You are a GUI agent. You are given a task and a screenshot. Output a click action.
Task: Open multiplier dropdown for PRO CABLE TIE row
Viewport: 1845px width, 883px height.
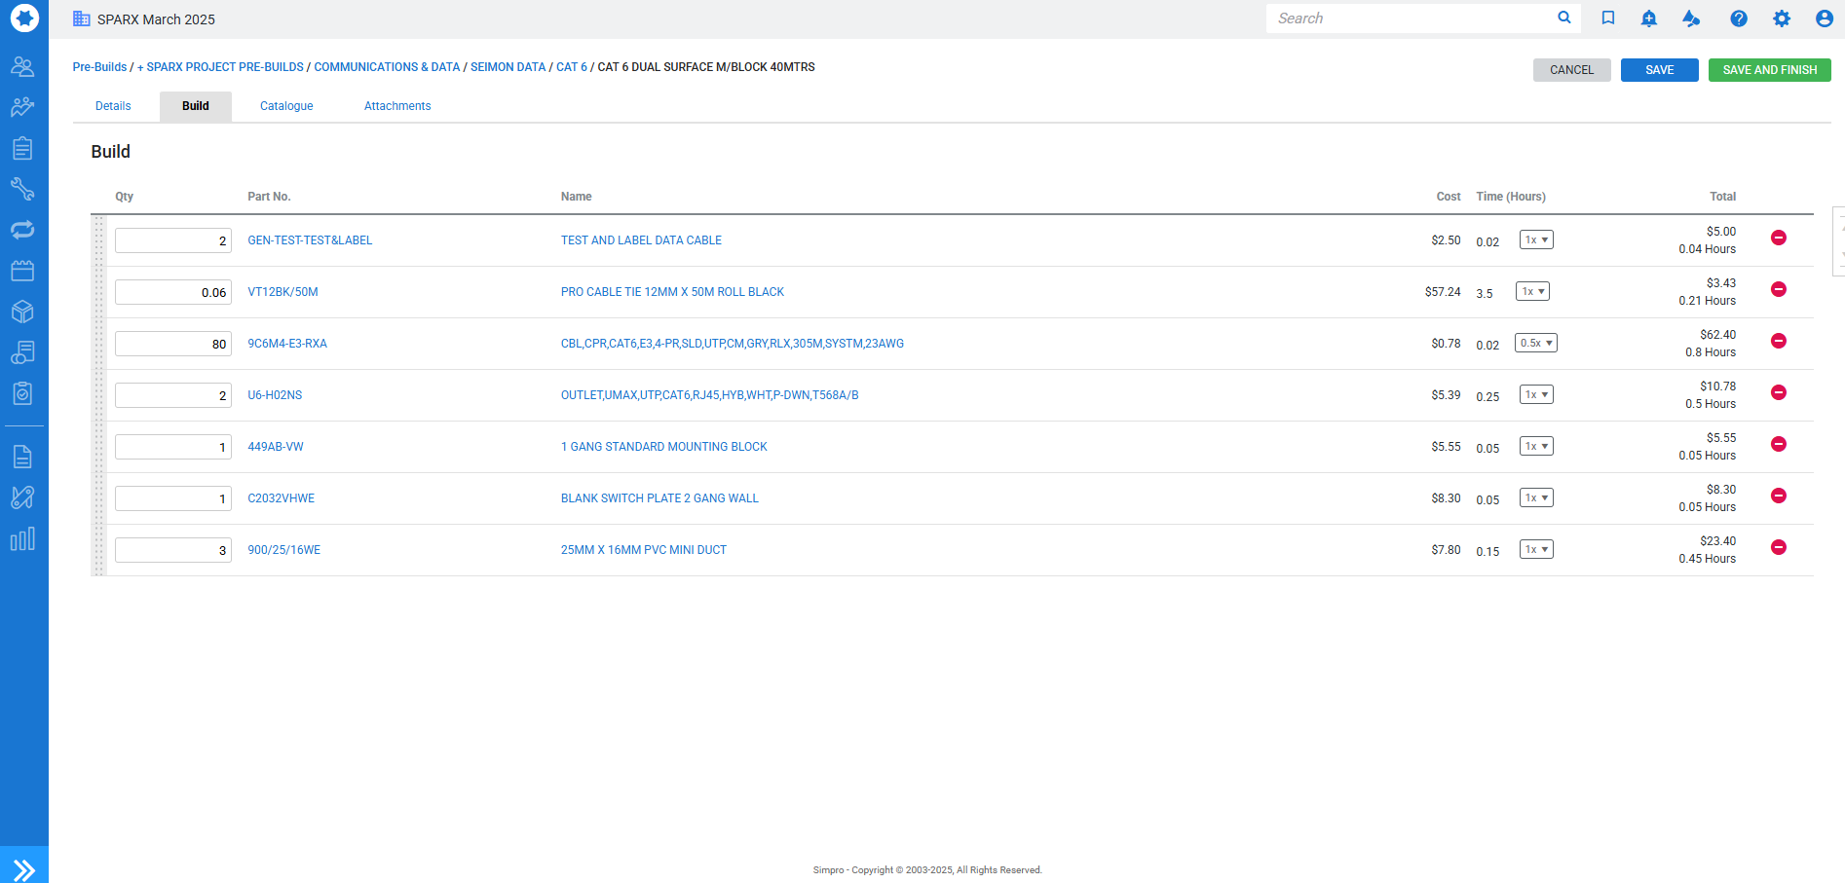1532,291
